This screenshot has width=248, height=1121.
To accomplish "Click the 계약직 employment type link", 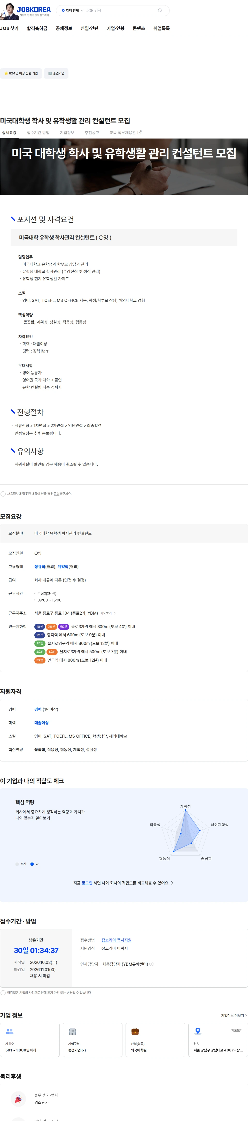I will click(63, 567).
